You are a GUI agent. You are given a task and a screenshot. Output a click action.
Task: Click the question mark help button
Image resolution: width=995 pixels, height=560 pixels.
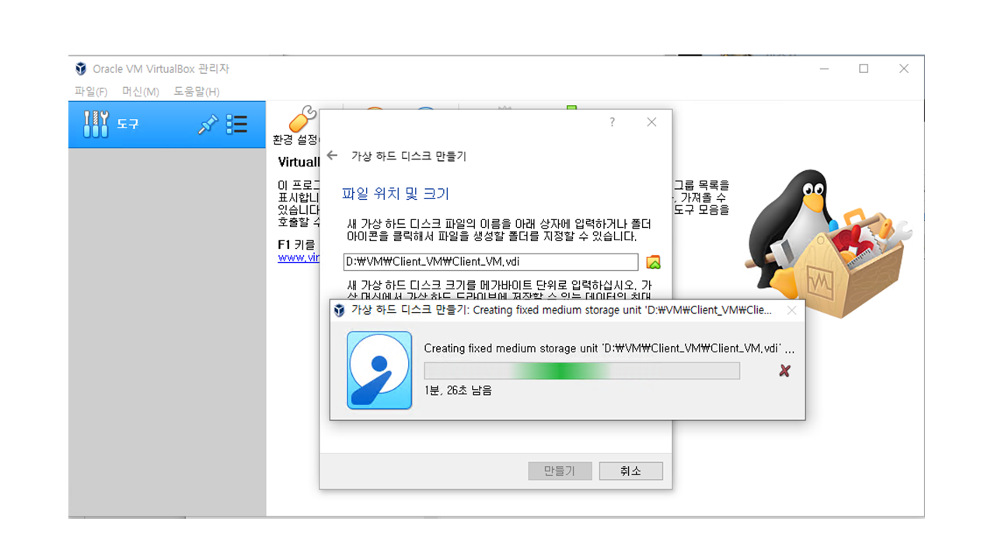pos(612,122)
